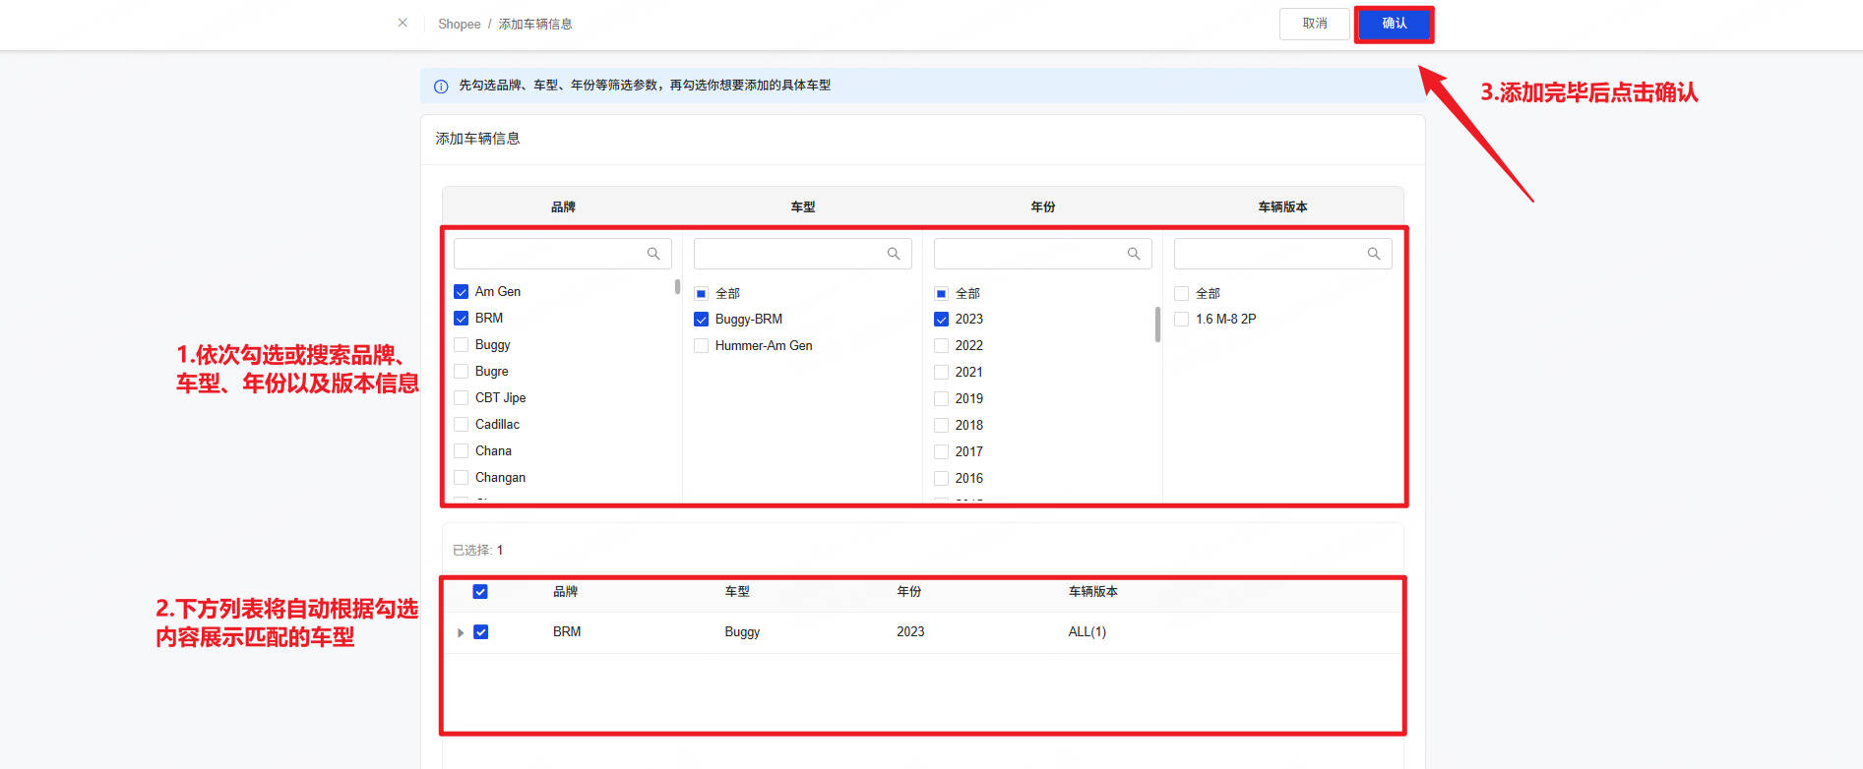
Task: Focus the 年份 search input field
Action: click(1042, 254)
